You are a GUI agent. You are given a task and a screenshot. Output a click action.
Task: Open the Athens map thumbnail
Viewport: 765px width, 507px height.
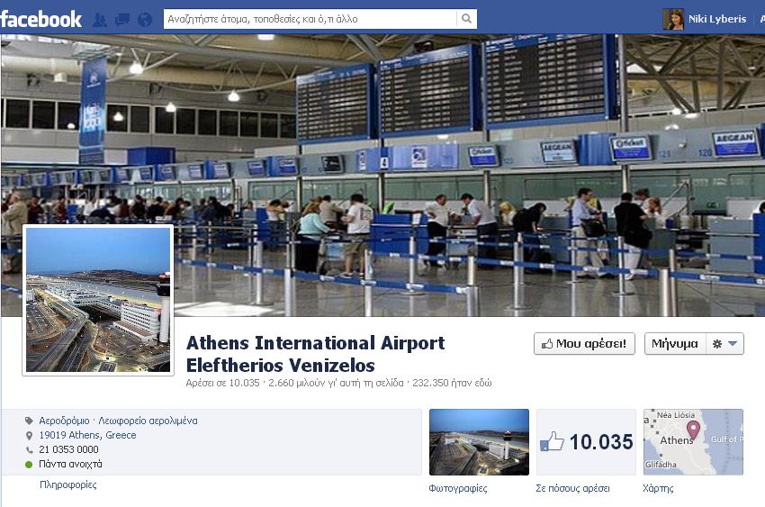(693, 442)
